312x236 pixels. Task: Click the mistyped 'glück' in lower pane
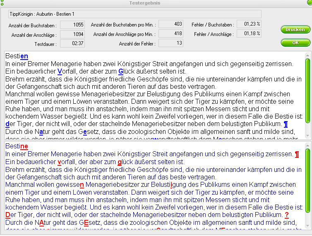click(x=126, y=162)
